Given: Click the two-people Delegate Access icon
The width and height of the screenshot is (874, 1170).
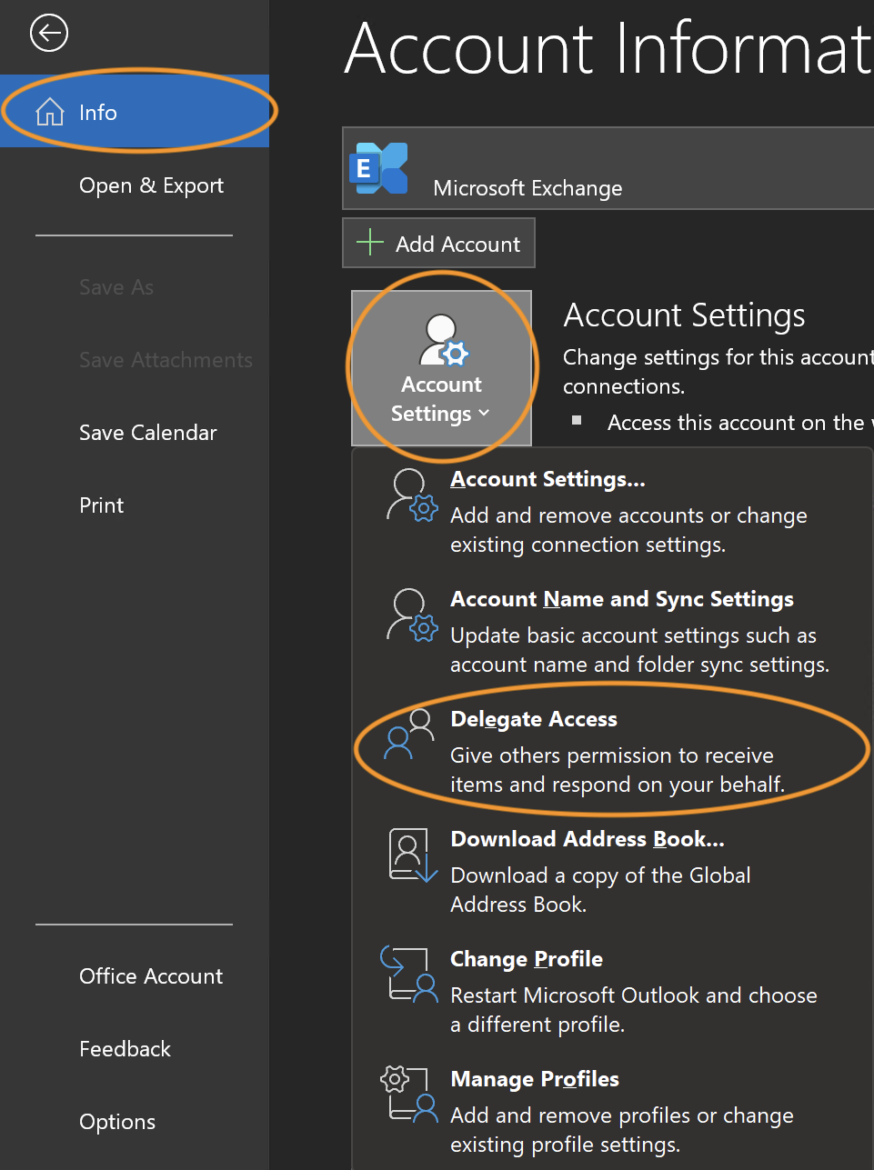Looking at the screenshot, I should pyautogui.click(x=409, y=734).
